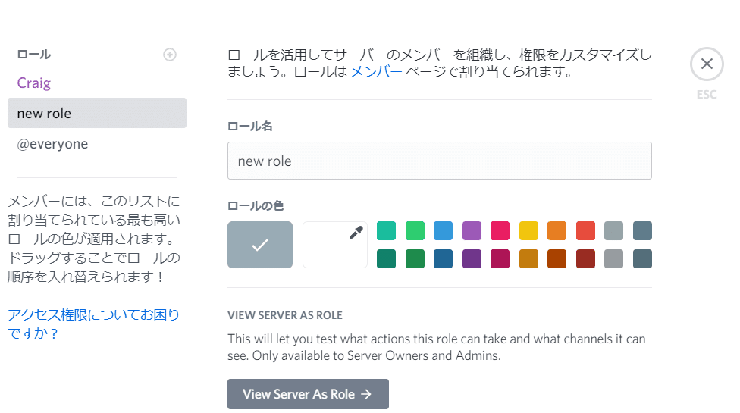Select the Craig role

click(x=34, y=83)
